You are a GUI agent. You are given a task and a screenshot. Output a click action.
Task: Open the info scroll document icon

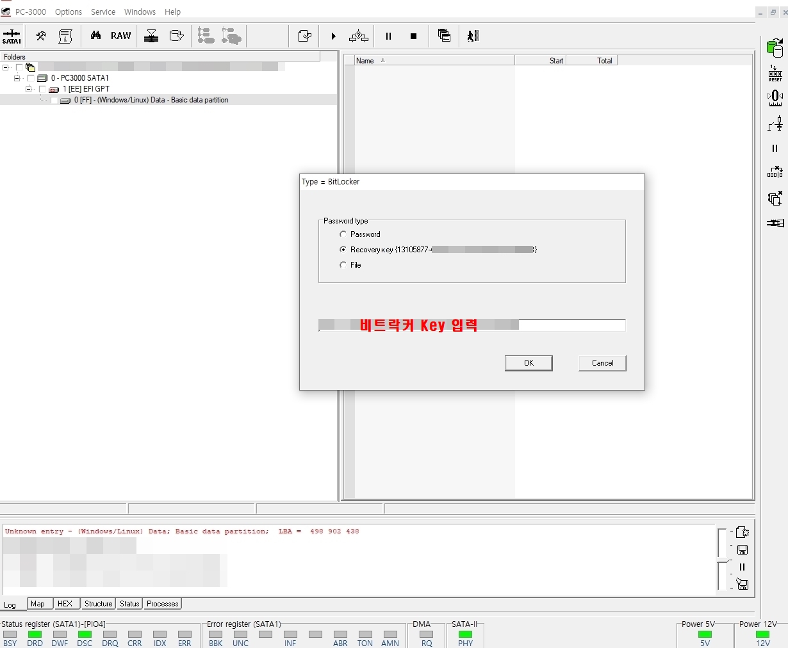pyautogui.click(x=65, y=36)
